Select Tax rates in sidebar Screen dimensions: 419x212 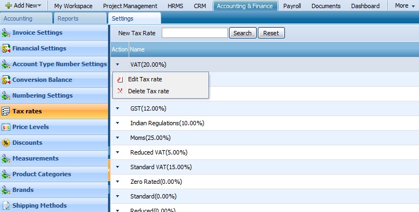pyautogui.click(x=54, y=111)
